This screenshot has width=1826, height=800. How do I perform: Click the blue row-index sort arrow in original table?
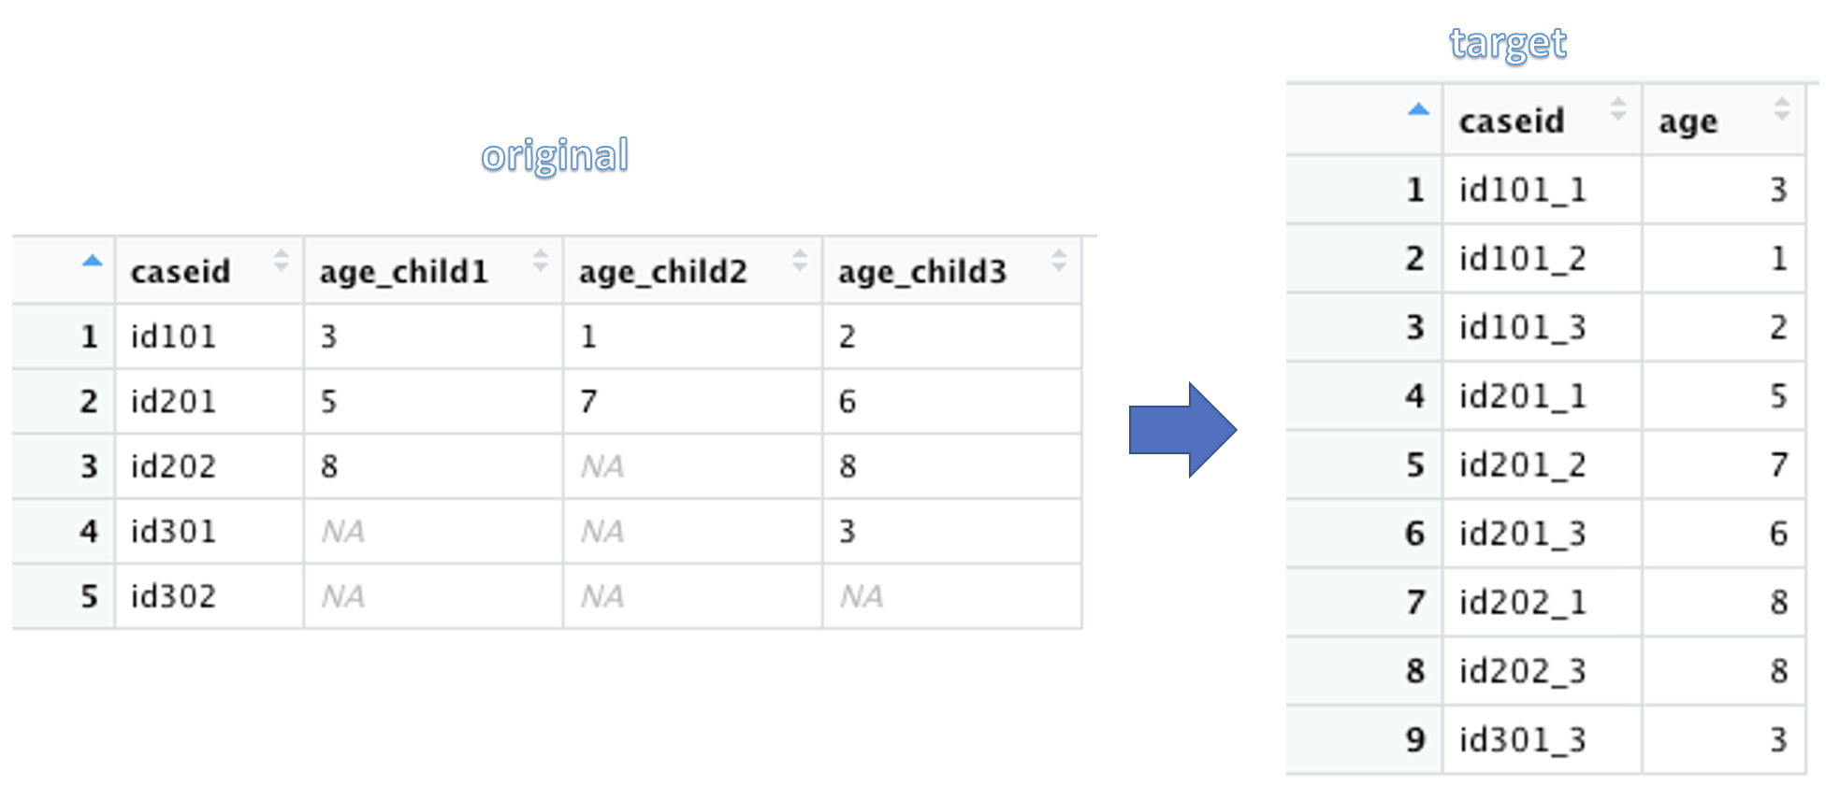coord(92,261)
